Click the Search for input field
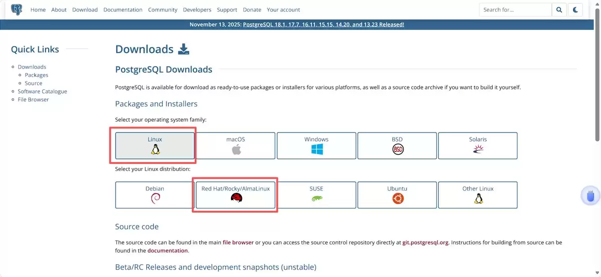Viewport: 601px width, 277px height. [x=515, y=9]
